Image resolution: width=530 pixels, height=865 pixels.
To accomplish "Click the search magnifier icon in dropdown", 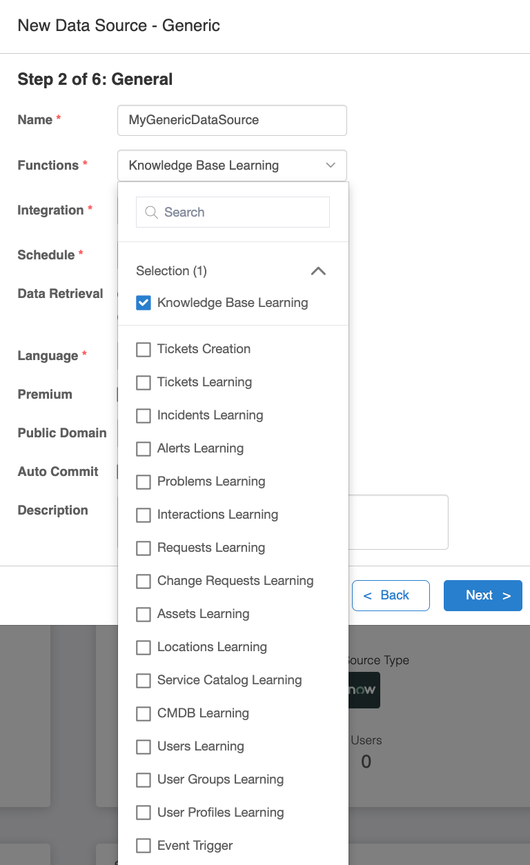I will (151, 212).
